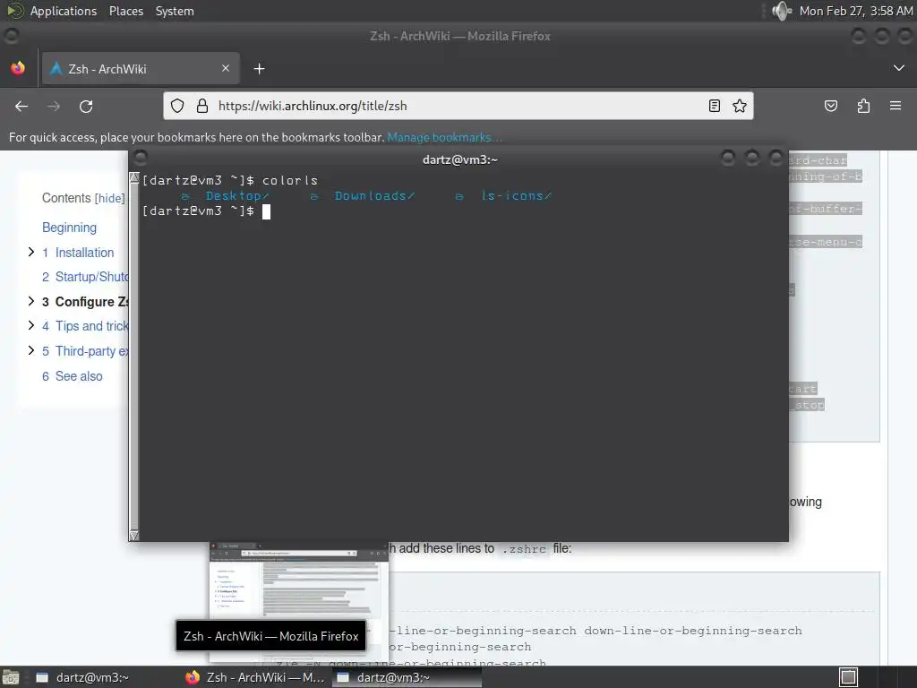Expand the Tips and tricks chevron
Image resolution: width=917 pixels, height=688 pixels.
click(x=31, y=324)
